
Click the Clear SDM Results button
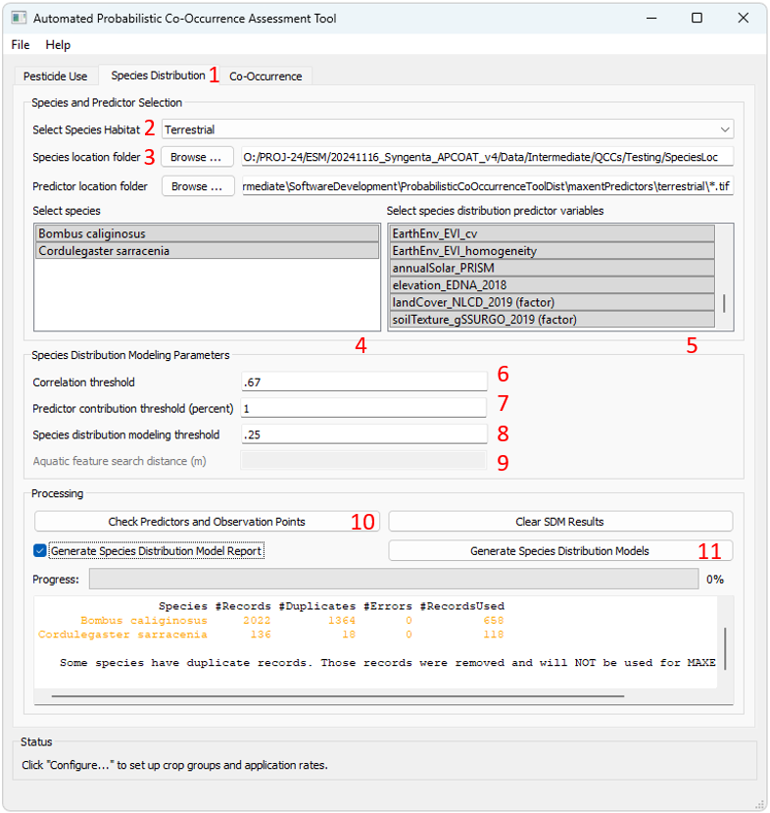click(x=559, y=522)
